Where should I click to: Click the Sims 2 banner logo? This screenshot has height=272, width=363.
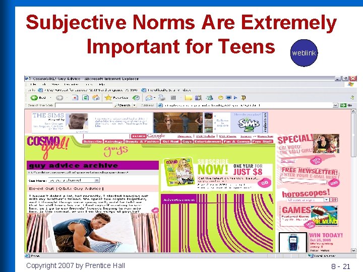click(248, 124)
